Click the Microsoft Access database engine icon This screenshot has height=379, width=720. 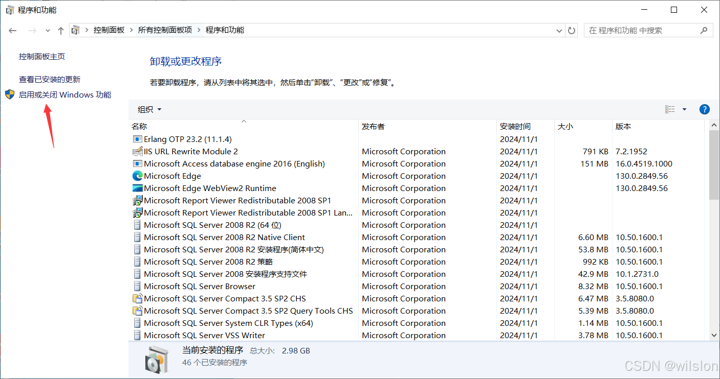(x=137, y=163)
